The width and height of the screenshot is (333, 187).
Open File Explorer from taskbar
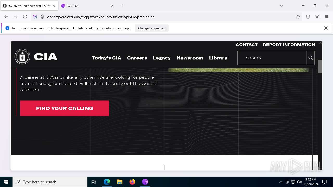coord(120,182)
